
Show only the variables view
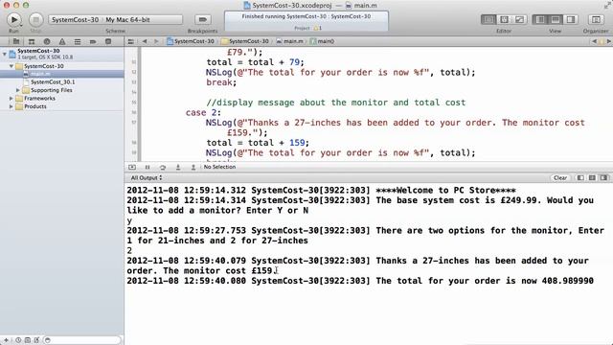coord(580,178)
